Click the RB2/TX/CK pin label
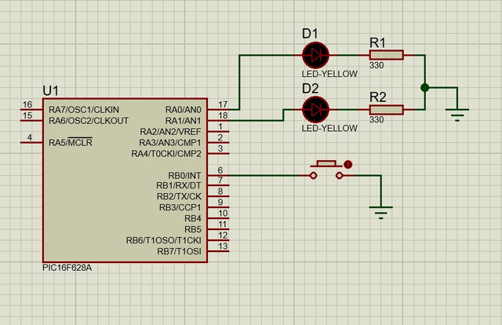The height and width of the screenshot is (325, 502). point(179,196)
